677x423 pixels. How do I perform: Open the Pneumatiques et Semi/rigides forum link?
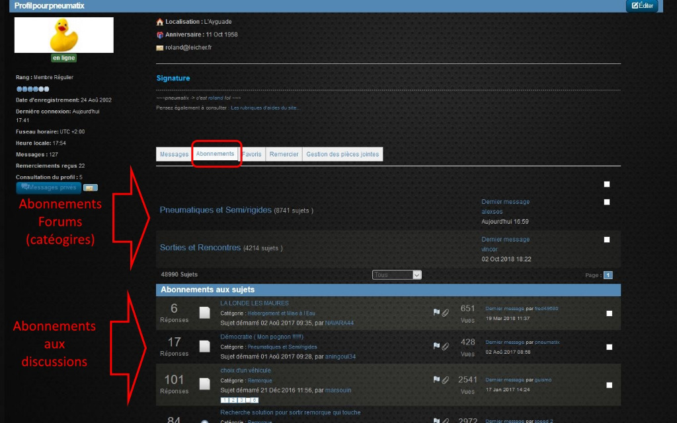tap(216, 210)
